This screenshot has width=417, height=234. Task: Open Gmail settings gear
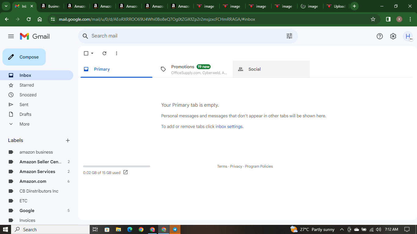393,36
